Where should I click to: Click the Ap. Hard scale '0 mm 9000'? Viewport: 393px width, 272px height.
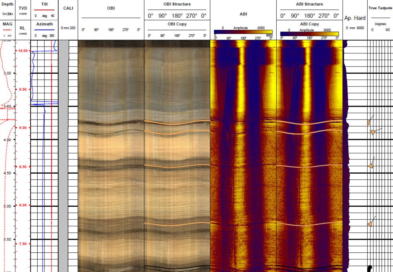coord(355,28)
